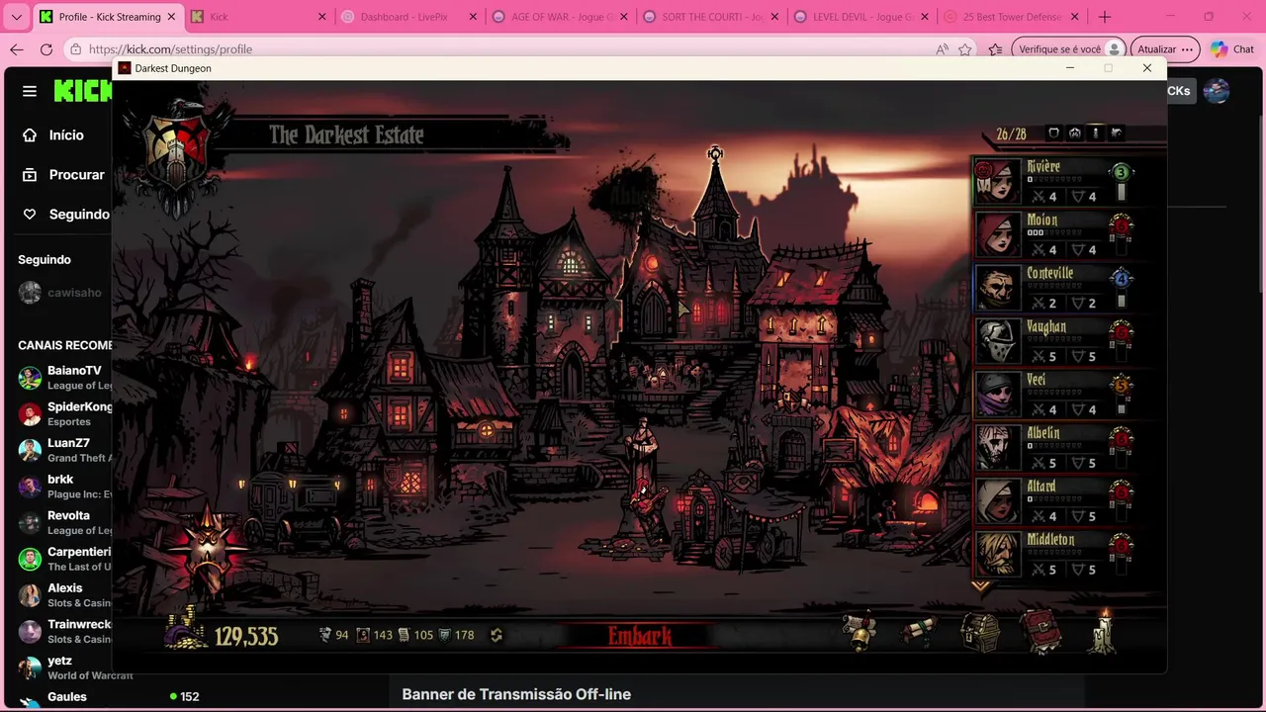Open the Alexis channel

(63, 595)
